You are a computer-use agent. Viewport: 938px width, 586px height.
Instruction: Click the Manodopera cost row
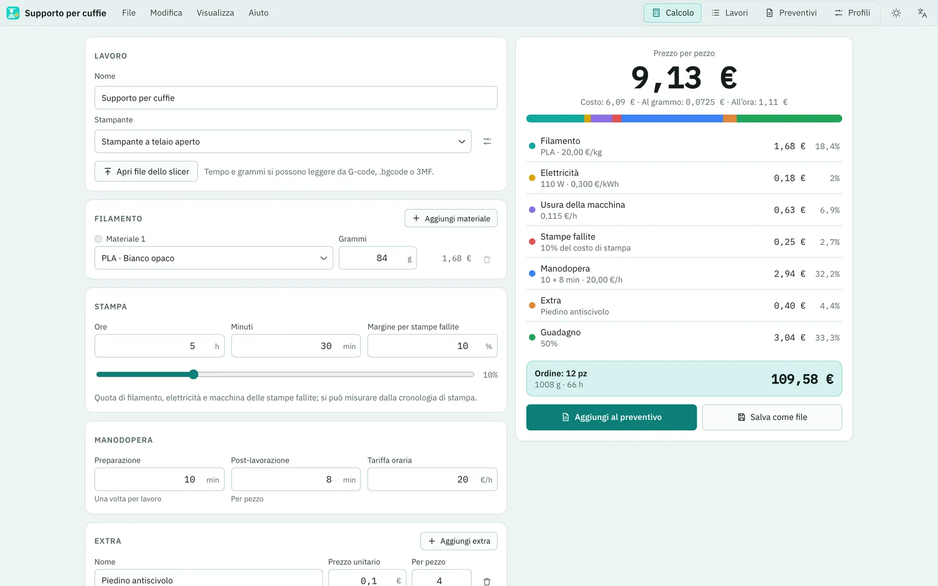coord(684,274)
